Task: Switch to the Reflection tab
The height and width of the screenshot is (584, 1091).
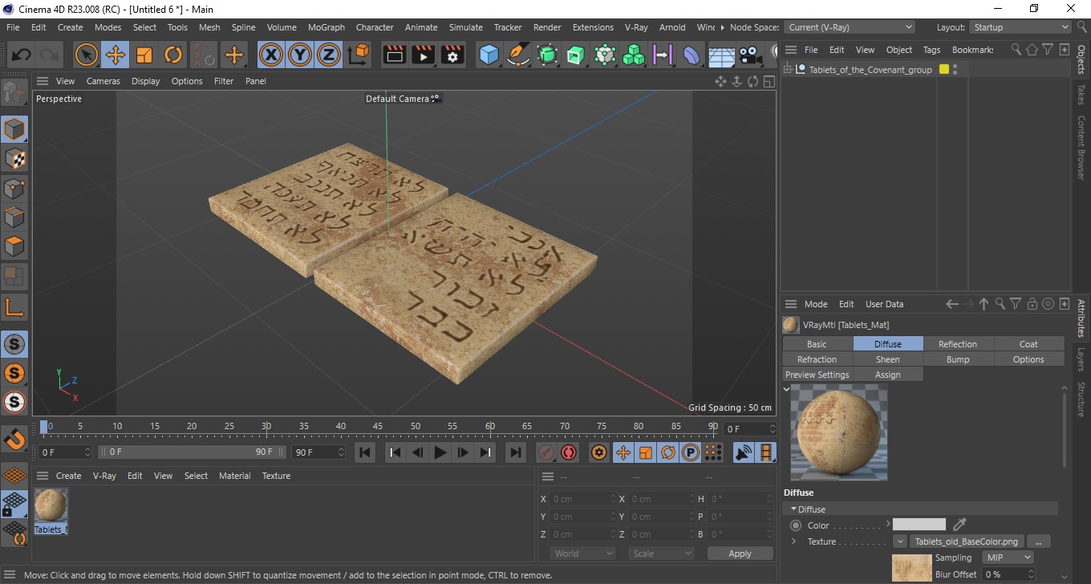Action: point(958,344)
